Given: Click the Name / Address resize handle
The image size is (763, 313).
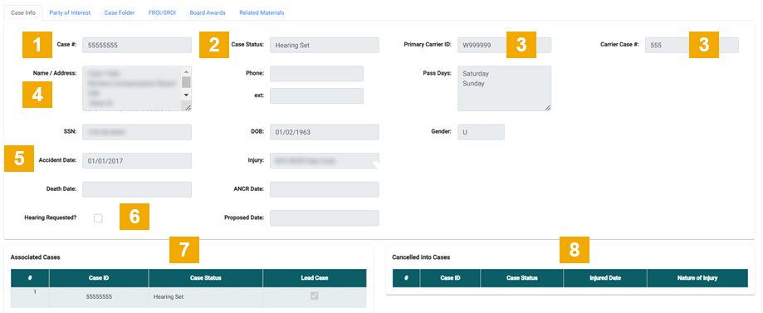Looking at the screenshot, I should [188, 107].
